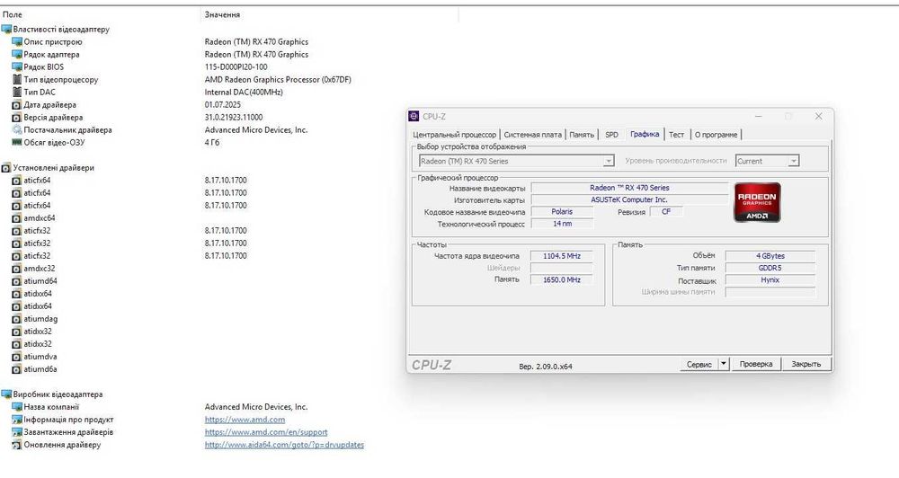Image resolution: width=899 pixels, height=478 pixels.
Task: Click the CPU-Z app icon in the title bar
Action: tap(414, 116)
